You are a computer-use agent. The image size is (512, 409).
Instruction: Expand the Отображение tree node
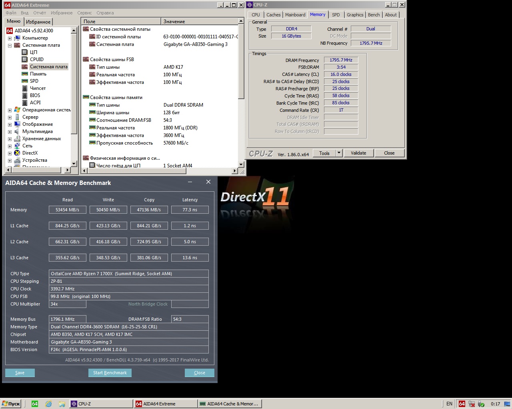pos(10,125)
